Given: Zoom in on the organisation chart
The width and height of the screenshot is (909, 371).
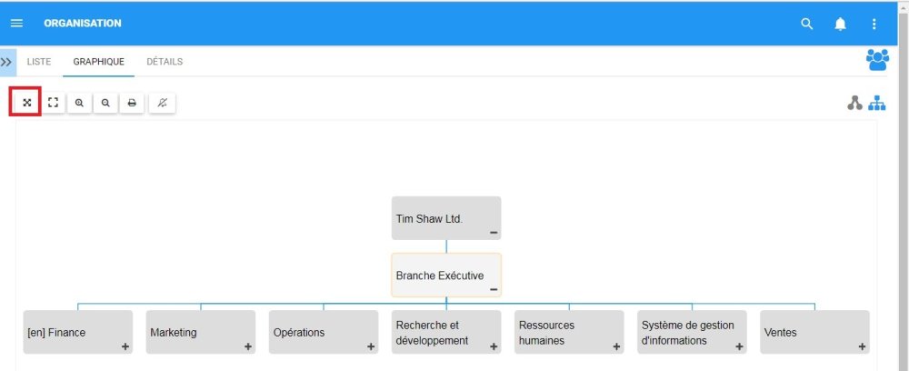Looking at the screenshot, I should (80, 103).
